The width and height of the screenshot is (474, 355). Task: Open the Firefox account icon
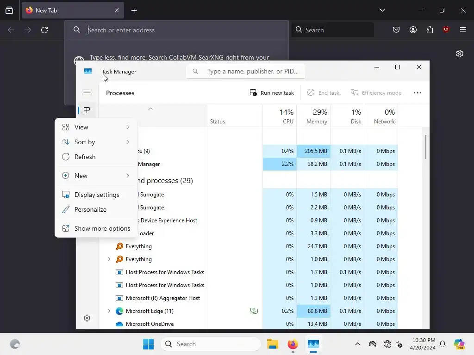(413, 30)
